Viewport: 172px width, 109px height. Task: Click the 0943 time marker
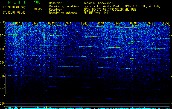point(51,23)
